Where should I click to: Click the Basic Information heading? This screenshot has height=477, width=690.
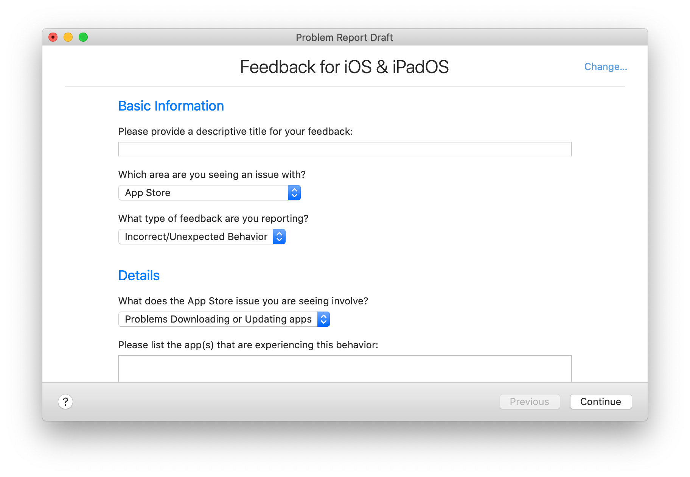click(171, 106)
